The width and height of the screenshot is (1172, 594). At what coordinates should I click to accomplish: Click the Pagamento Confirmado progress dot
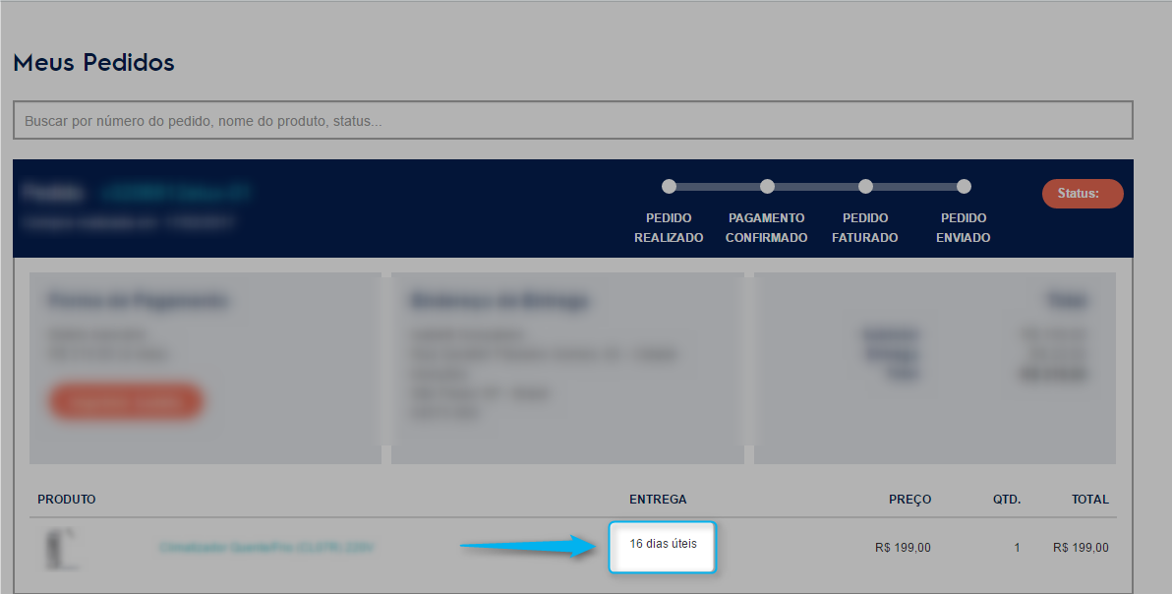click(767, 186)
